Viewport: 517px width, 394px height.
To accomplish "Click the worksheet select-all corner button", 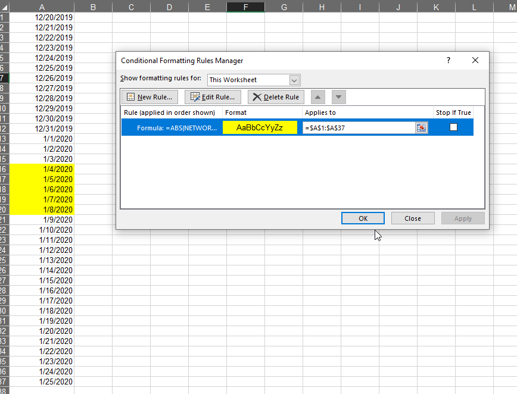I will click(5, 6).
